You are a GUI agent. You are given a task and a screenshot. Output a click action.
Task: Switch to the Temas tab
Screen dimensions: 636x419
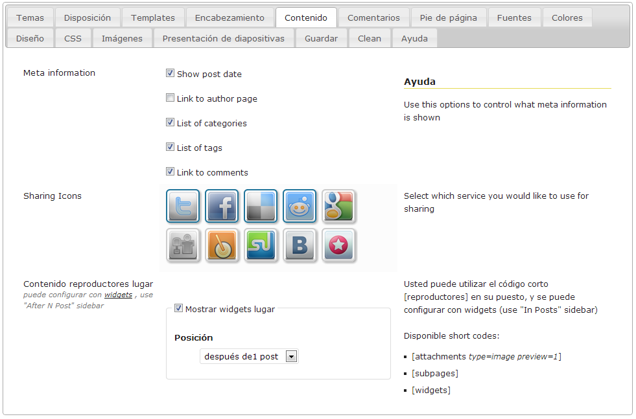(x=30, y=17)
